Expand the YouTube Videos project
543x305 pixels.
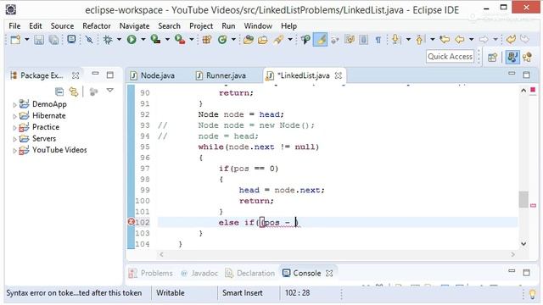pos(14,151)
